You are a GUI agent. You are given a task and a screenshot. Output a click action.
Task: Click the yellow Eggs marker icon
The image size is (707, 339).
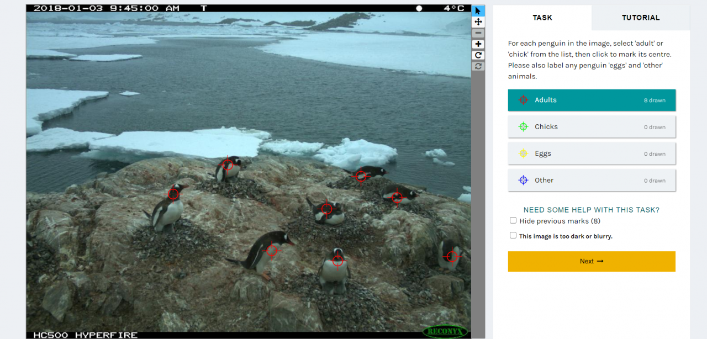click(x=523, y=153)
